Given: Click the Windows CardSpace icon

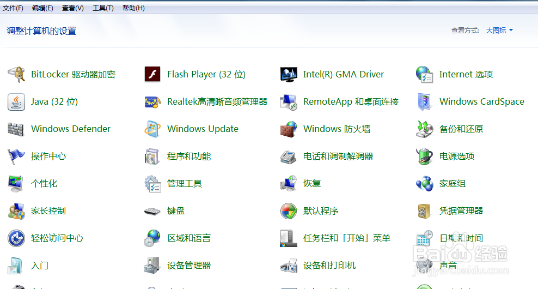Looking at the screenshot, I should [x=424, y=102].
